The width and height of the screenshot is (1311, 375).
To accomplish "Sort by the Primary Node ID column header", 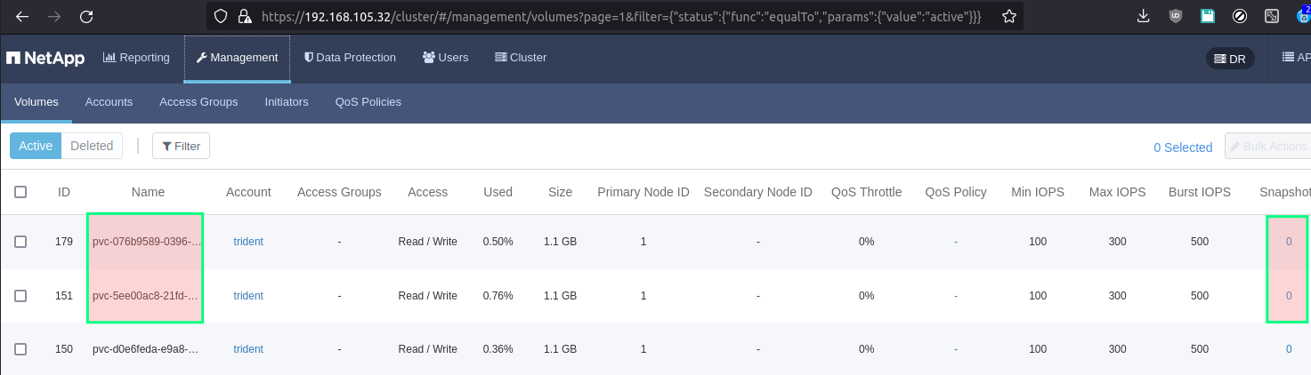I will [643, 192].
